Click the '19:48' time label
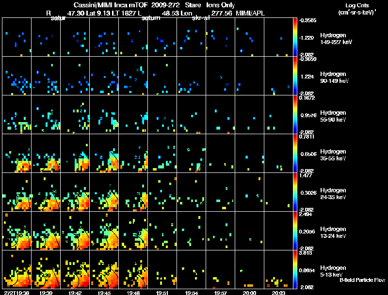This screenshot has width=388, height=295. [133, 293]
